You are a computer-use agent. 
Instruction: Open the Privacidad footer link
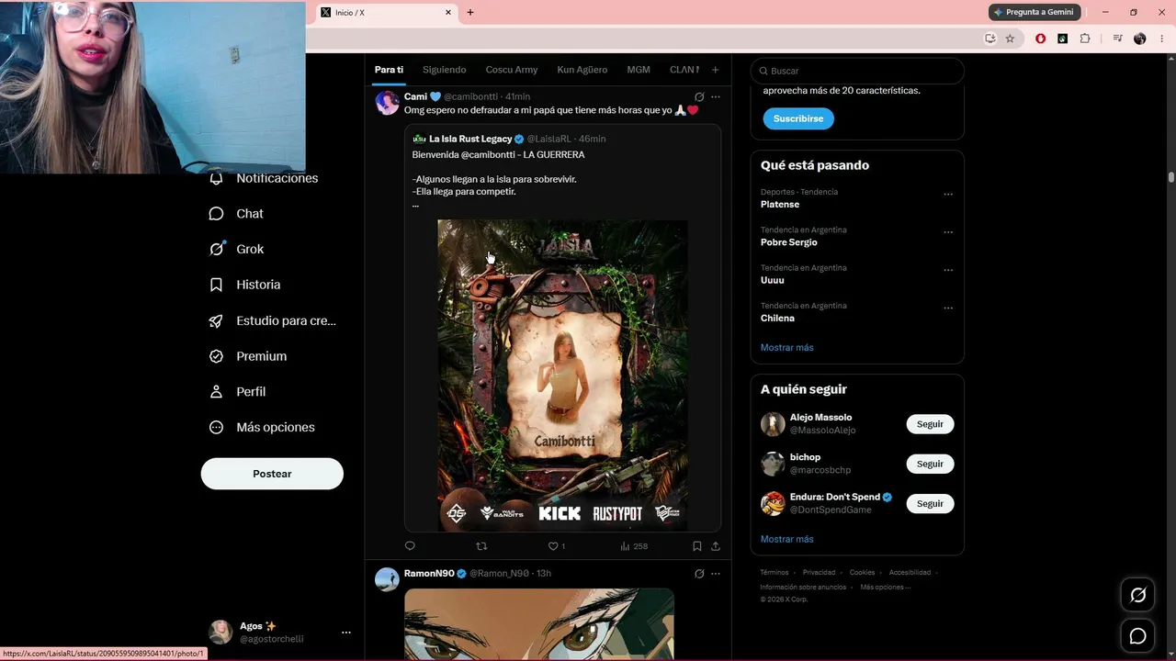click(x=819, y=572)
